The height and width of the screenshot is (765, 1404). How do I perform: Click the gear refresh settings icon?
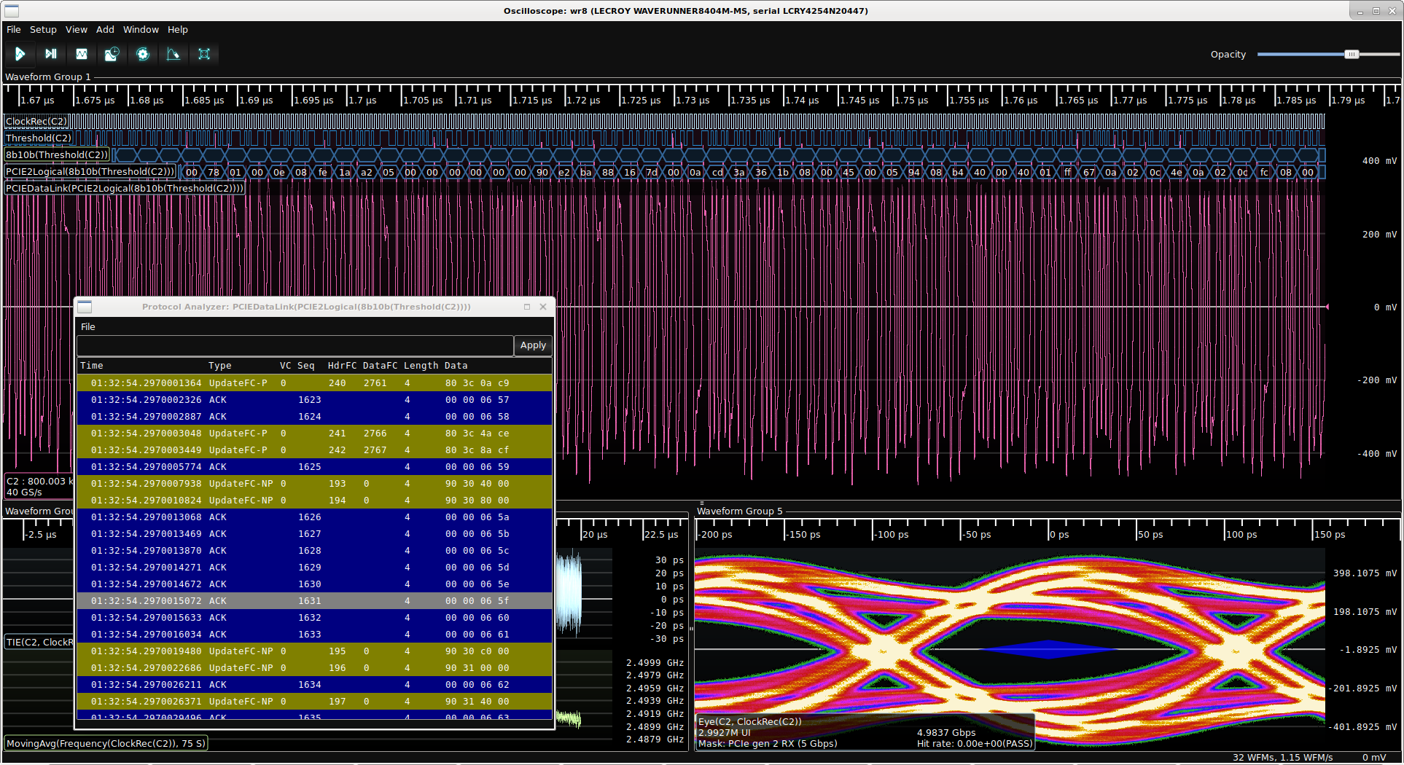(x=143, y=54)
